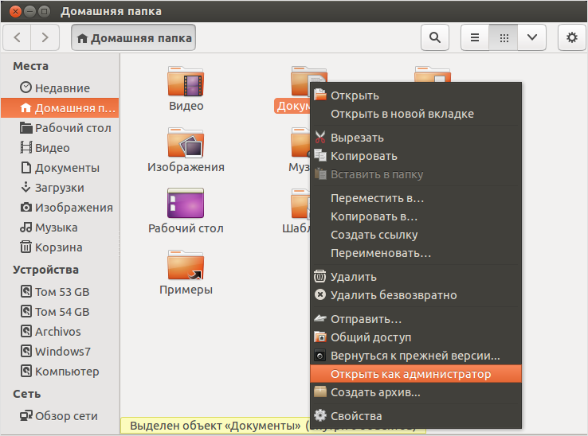Open Музыка in the sidebar
588x436 pixels.
[x=60, y=228]
